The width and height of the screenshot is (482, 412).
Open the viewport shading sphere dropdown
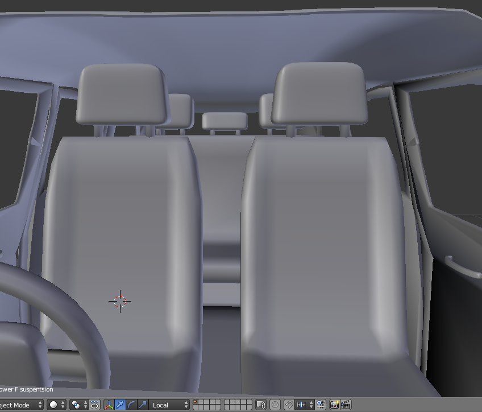point(57,405)
